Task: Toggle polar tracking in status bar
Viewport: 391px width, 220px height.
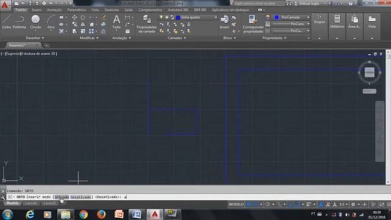Action: pos(268,204)
